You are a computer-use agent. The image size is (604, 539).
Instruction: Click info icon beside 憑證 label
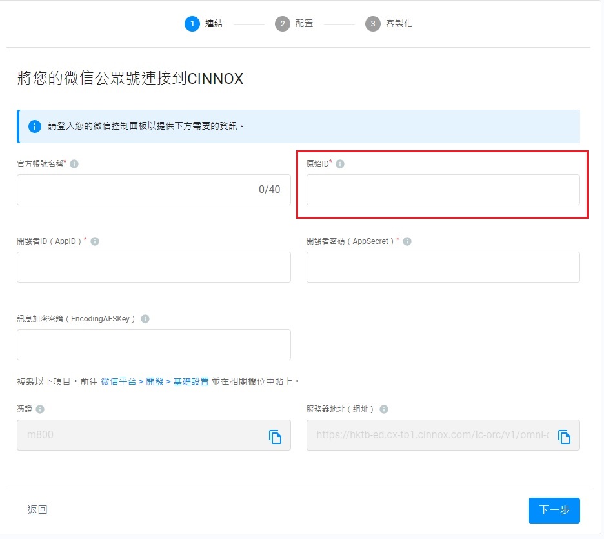pos(40,409)
